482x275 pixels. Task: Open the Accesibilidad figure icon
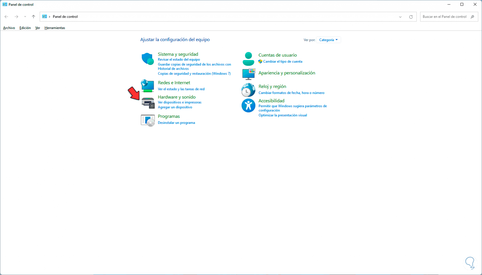248,105
